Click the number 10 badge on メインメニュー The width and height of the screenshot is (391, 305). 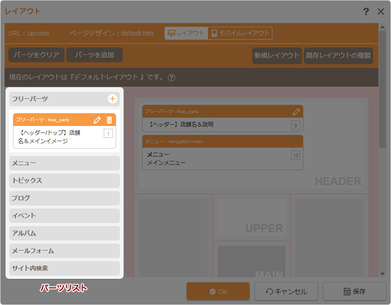click(x=296, y=155)
